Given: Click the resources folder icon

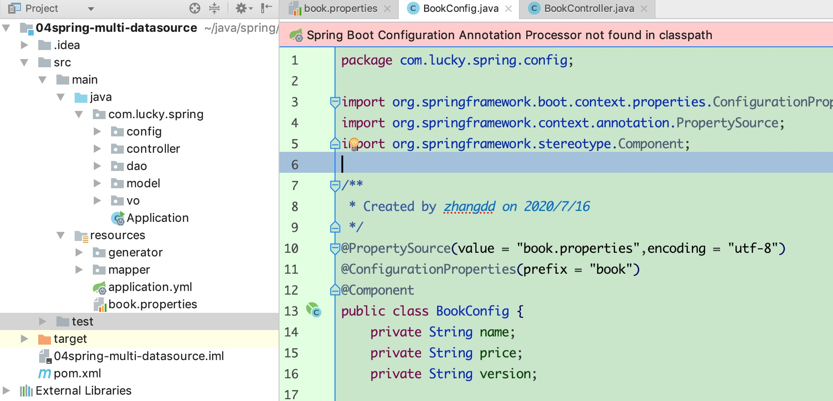Looking at the screenshot, I should (x=81, y=236).
